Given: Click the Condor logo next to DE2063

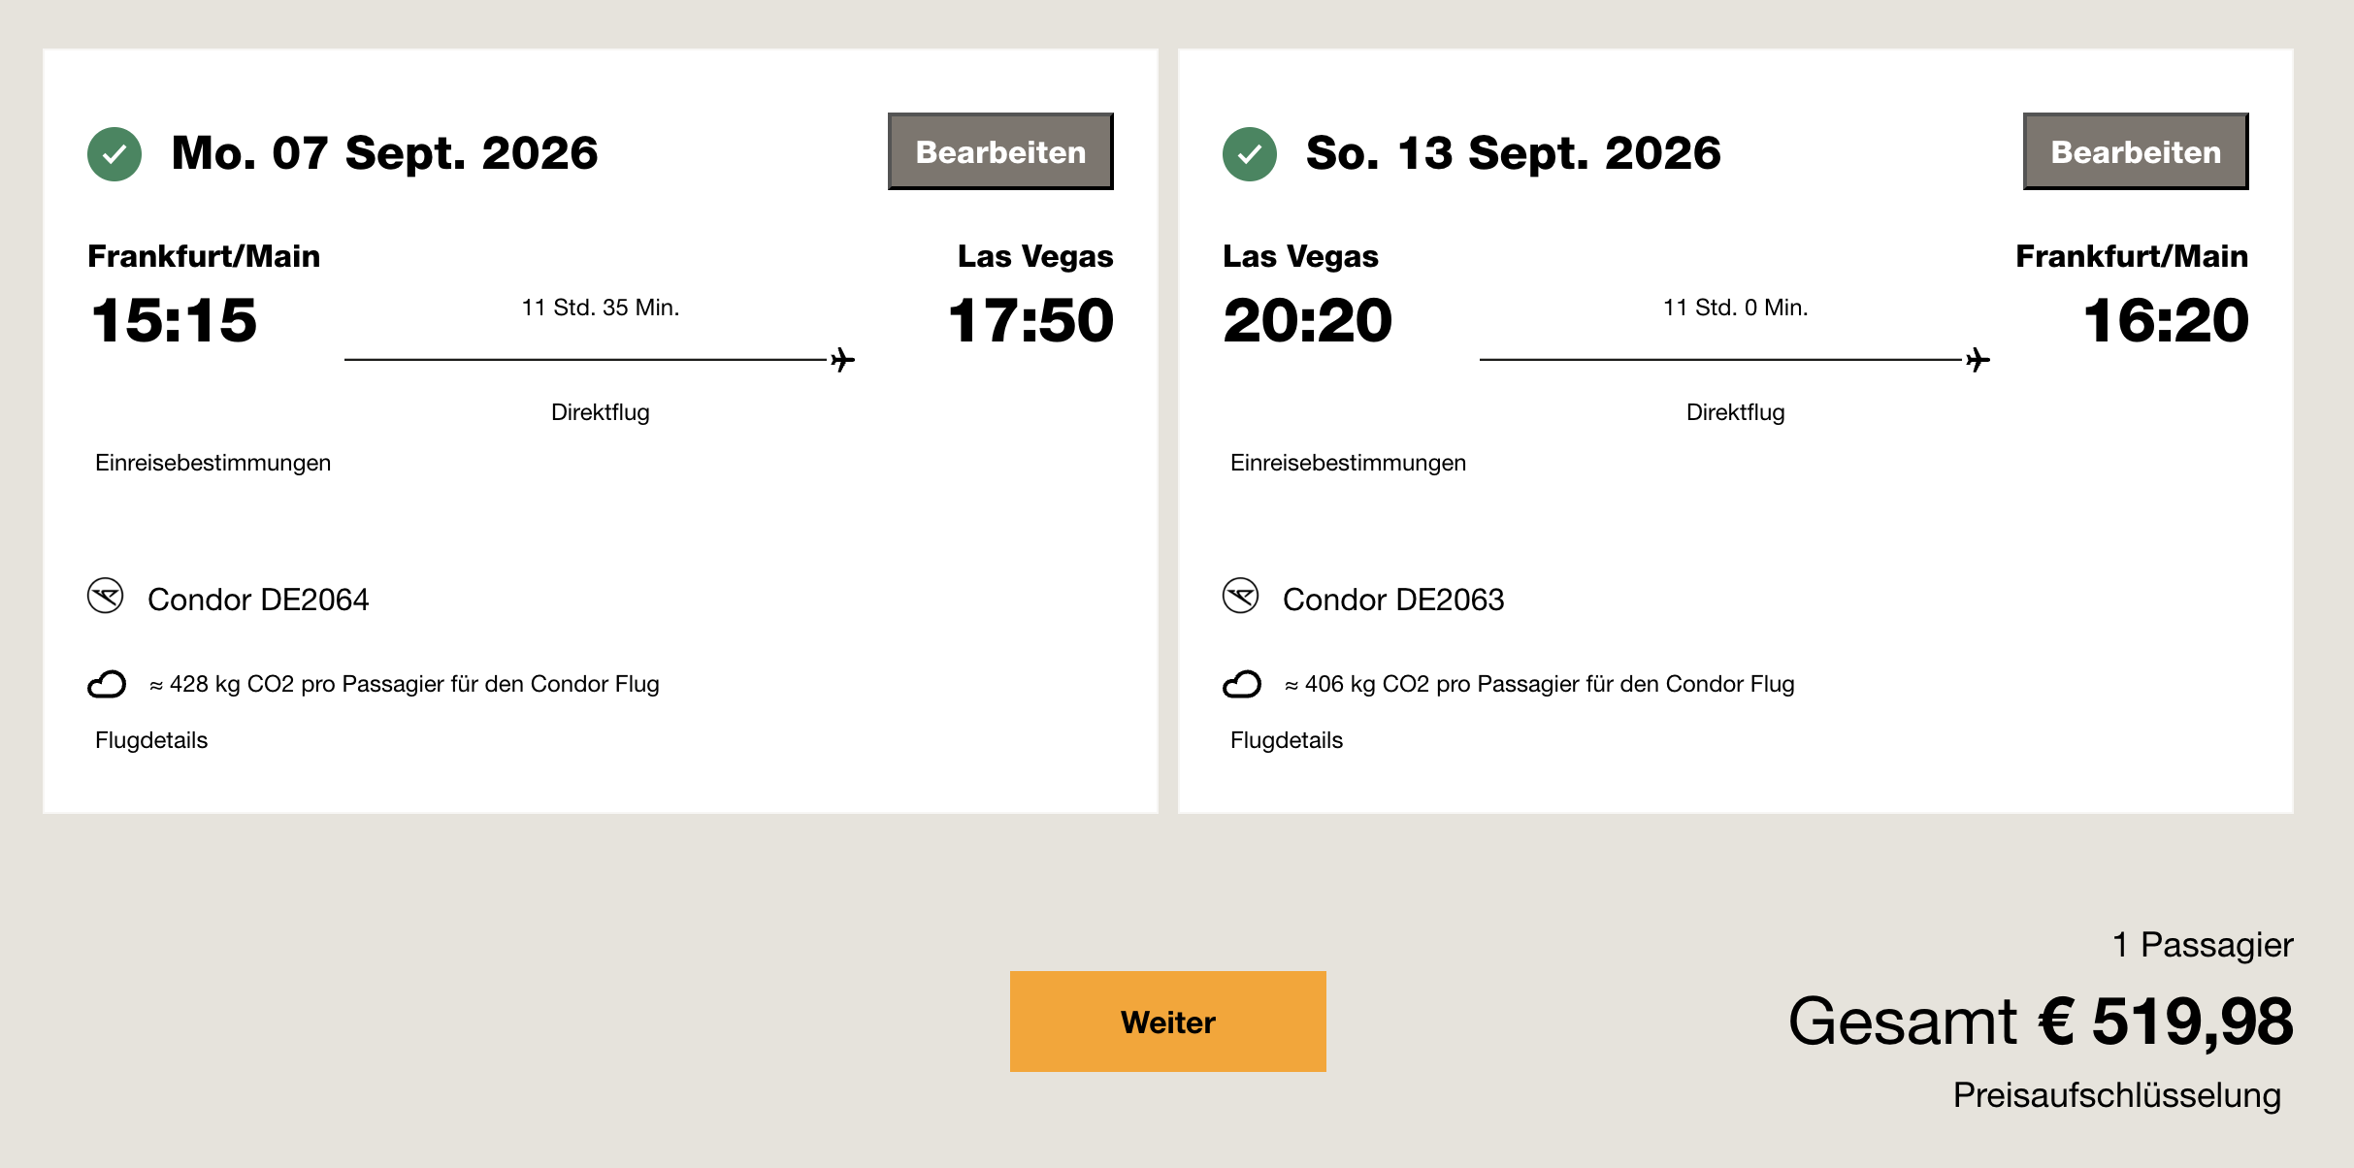Looking at the screenshot, I should click(1241, 596).
